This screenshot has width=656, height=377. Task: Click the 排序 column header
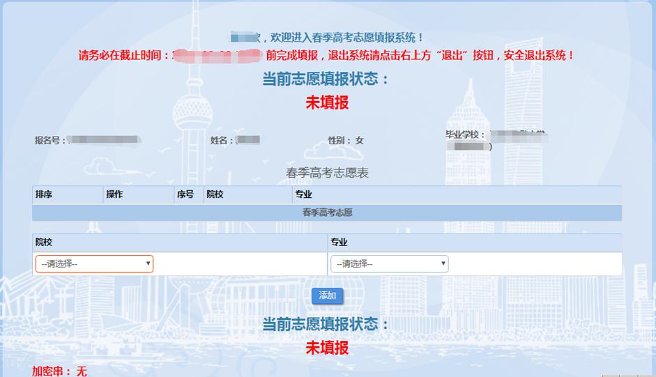pos(44,194)
